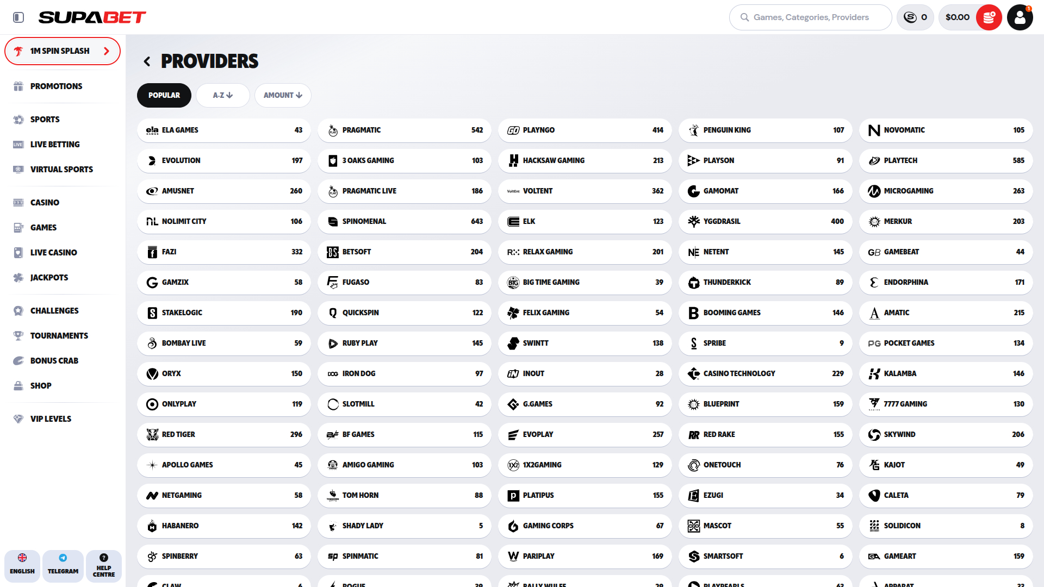Image resolution: width=1044 pixels, height=587 pixels.
Task: Click the Blueprint provider name
Action: [x=722, y=404]
